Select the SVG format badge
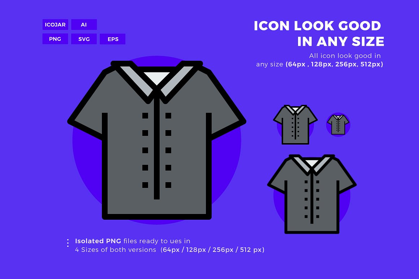Screen dimensions: 419x279 coord(84,39)
